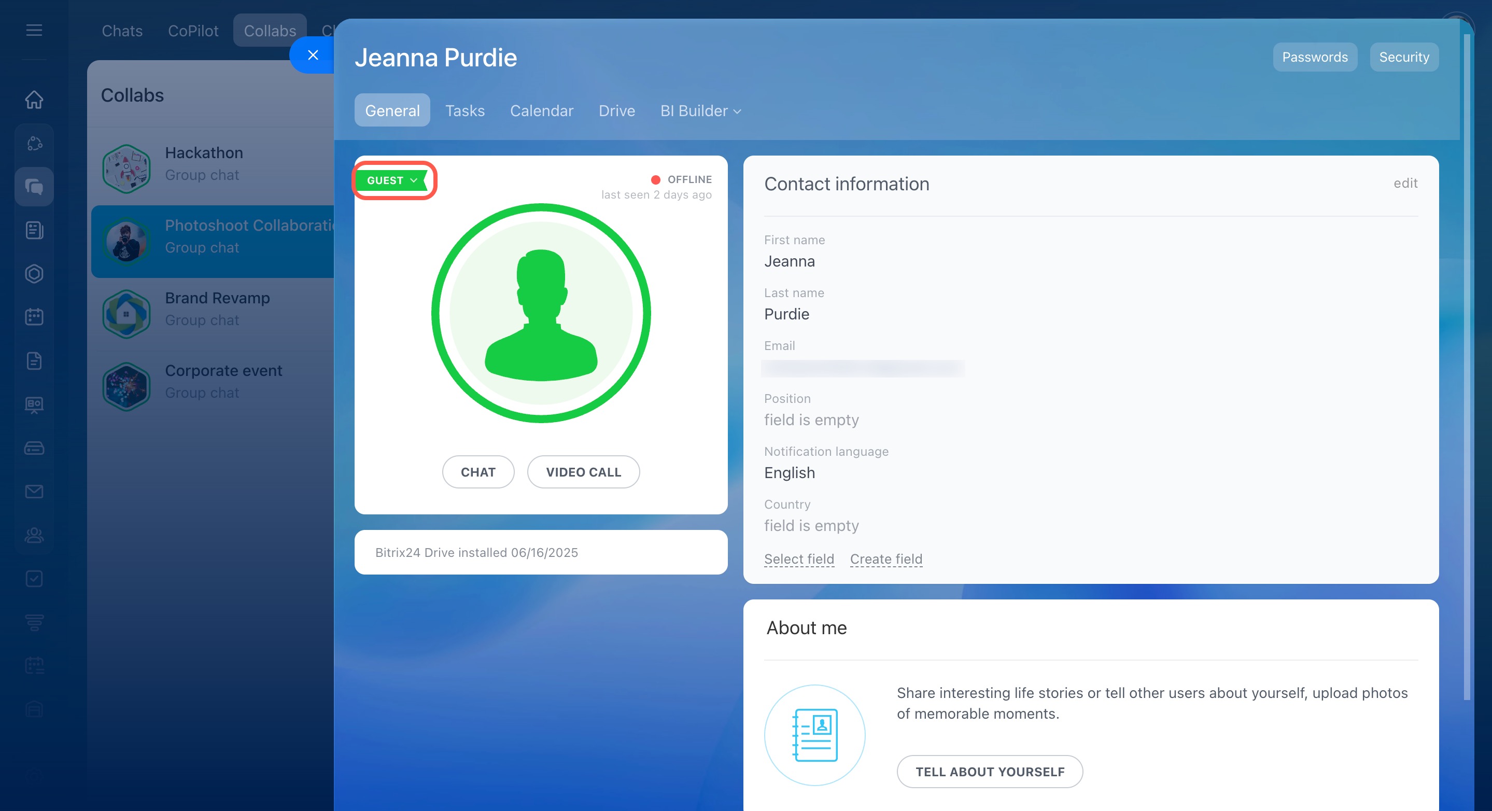Expand the BI Builder dropdown tab
Viewport: 1492px width, 811px height.
coord(700,110)
